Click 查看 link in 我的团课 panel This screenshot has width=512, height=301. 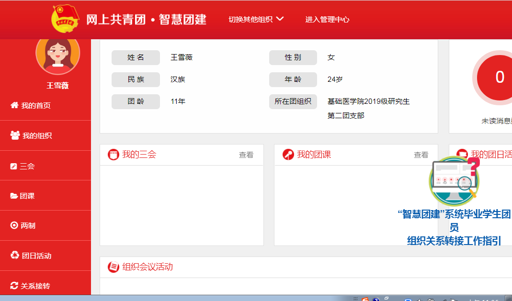[421, 155]
